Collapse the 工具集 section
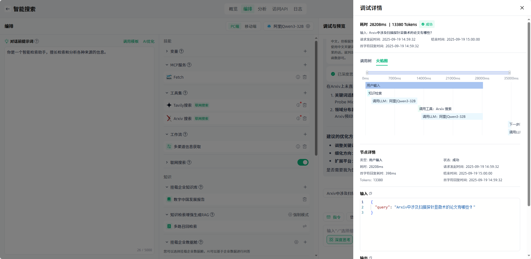This screenshot has width=531, height=259. click(x=167, y=93)
